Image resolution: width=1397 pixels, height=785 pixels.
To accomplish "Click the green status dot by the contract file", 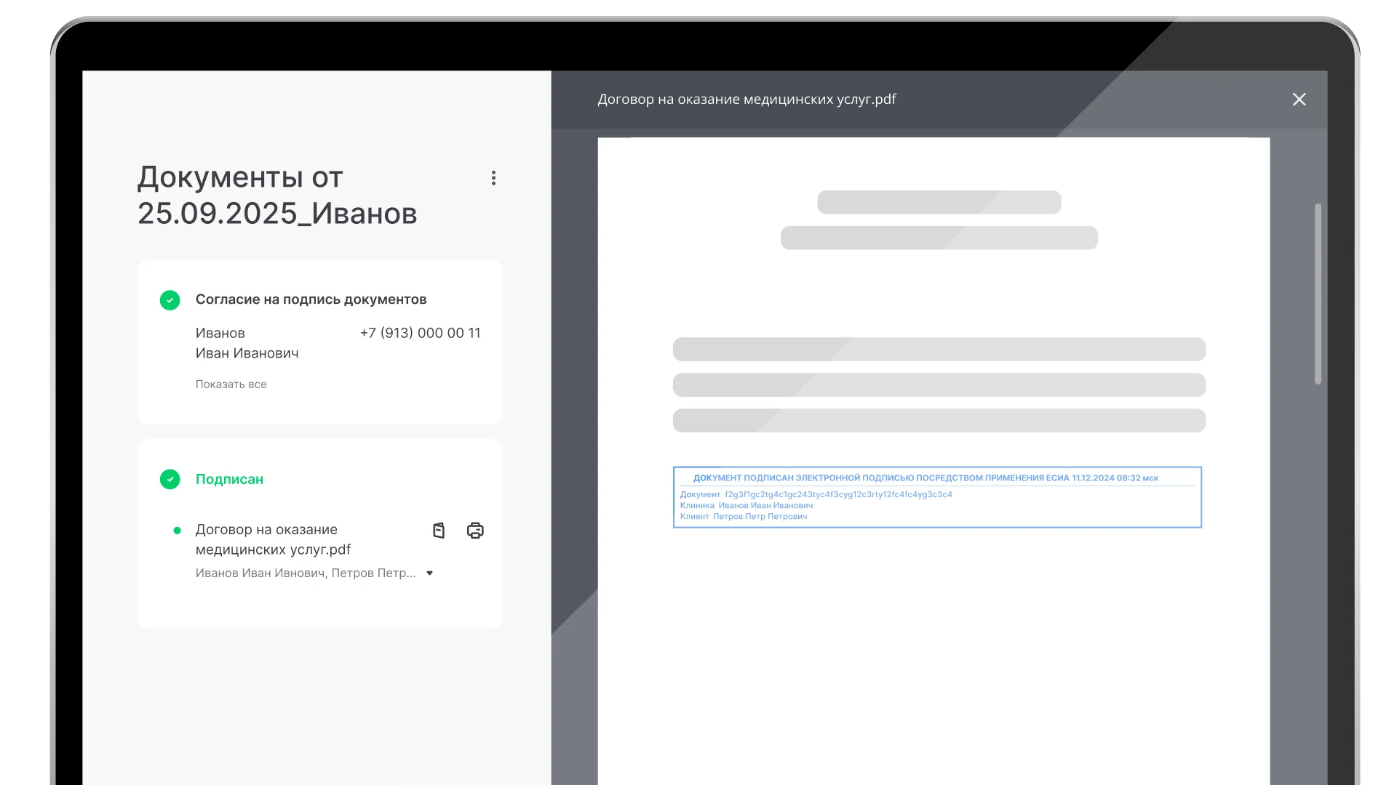I will point(177,531).
